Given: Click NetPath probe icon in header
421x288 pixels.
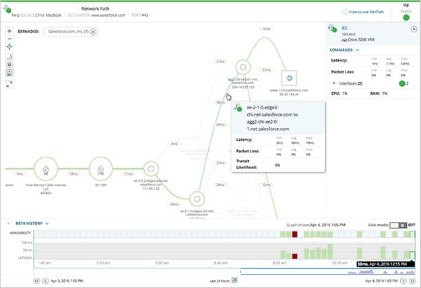Looking at the screenshot, I should click(7, 9).
